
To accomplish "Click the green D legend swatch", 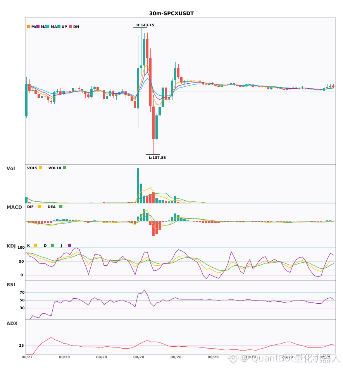I will (x=52, y=245).
